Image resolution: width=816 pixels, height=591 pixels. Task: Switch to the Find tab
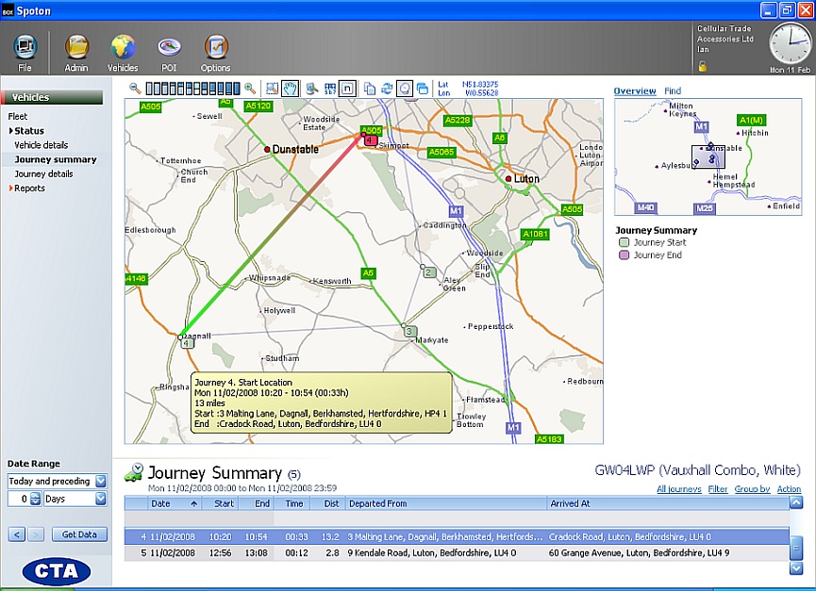(673, 91)
